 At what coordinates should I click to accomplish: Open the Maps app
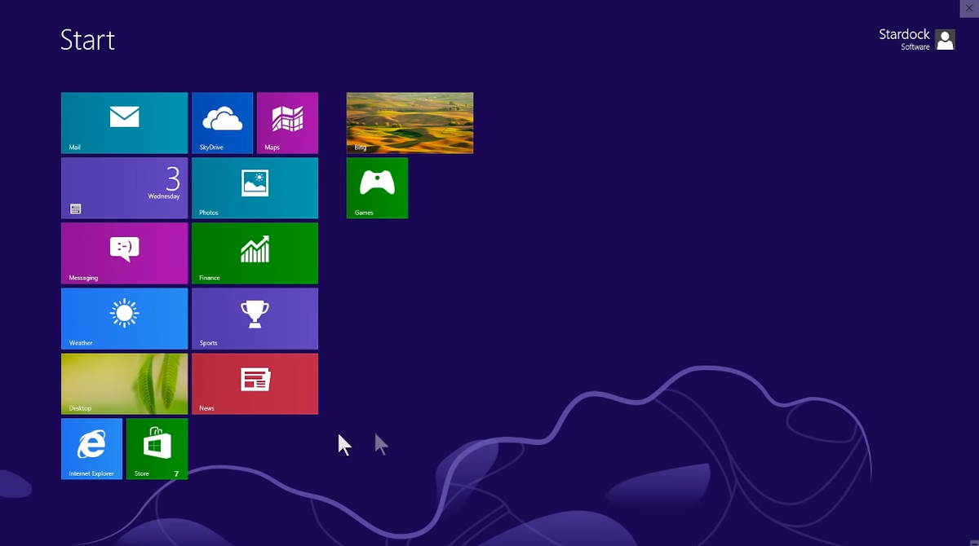point(287,122)
